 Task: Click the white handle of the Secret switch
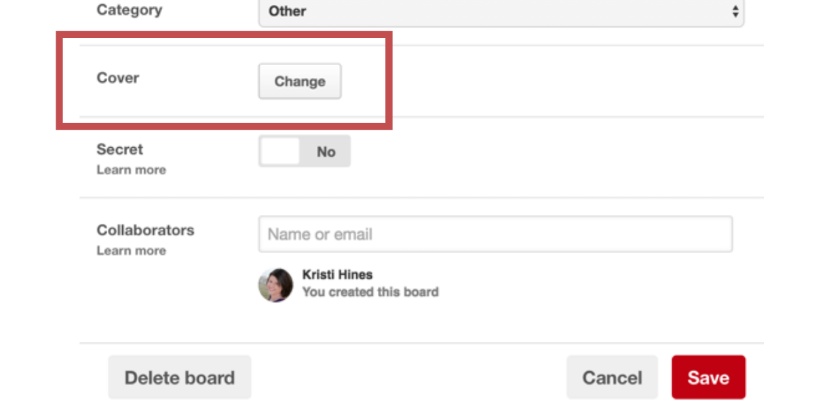(280, 151)
